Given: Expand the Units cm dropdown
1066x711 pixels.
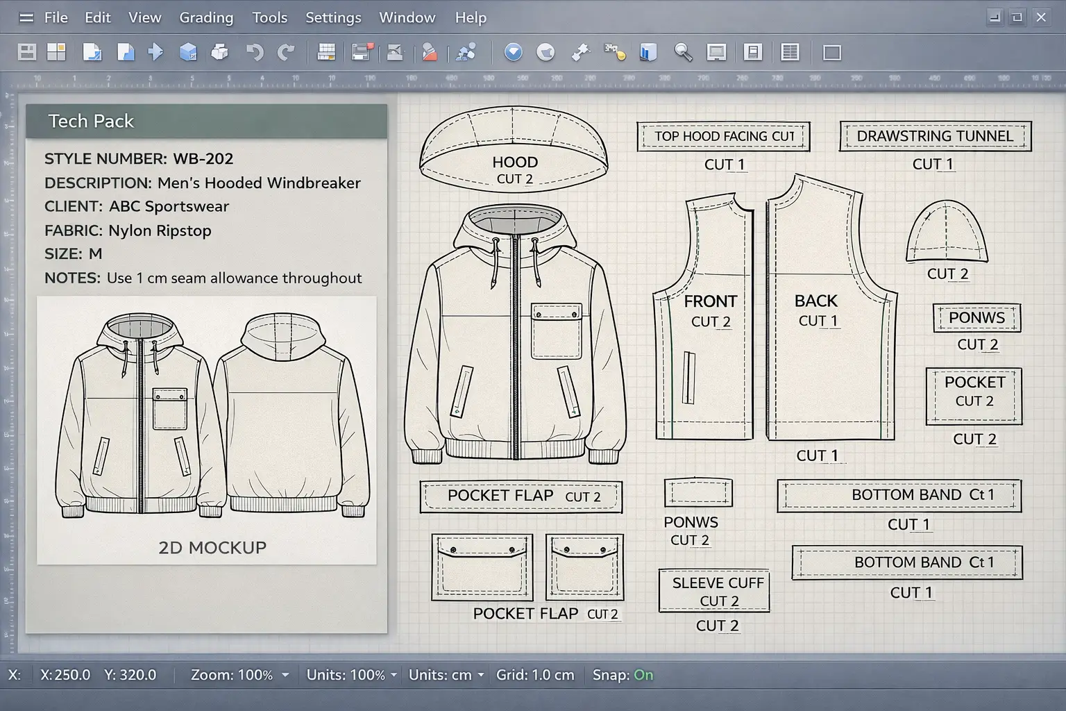Looking at the screenshot, I should point(480,675).
